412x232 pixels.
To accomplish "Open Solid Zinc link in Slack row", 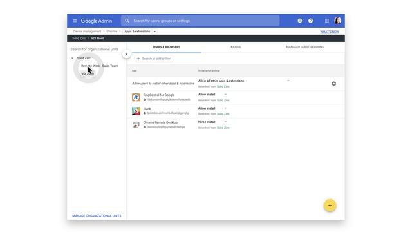I will [x=223, y=114].
